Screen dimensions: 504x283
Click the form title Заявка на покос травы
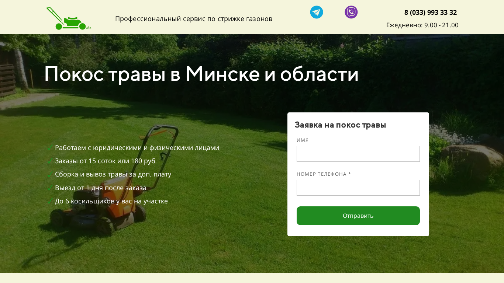(340, 125)
